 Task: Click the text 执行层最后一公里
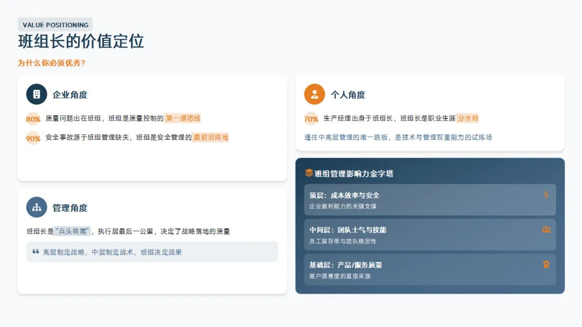coord(125,231)
